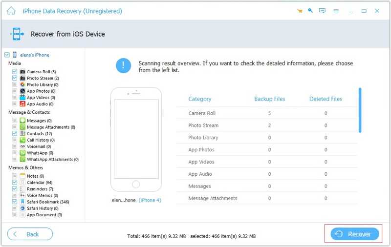391x247 pixels.
Task: Click the Safari History icon
Action: pos(22,208)
